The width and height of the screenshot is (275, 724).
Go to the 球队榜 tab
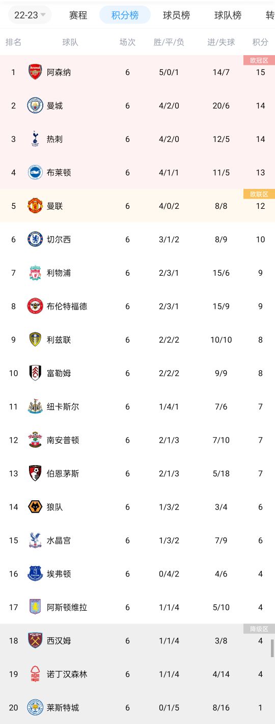pos(228,15)
